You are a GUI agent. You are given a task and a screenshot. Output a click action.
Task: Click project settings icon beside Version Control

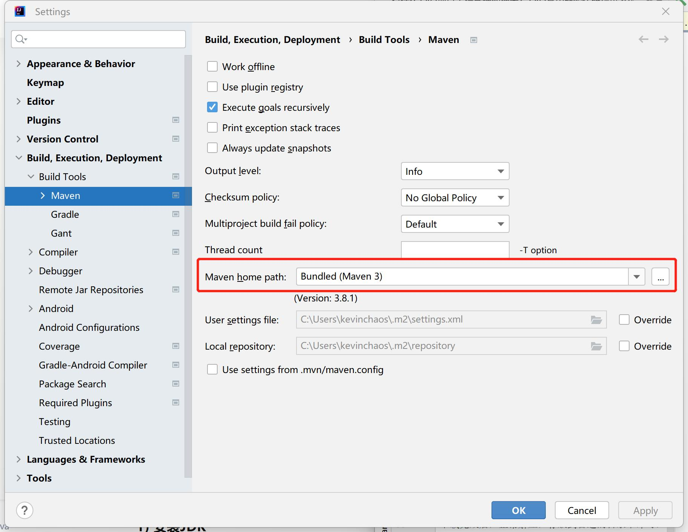point(175,139)
